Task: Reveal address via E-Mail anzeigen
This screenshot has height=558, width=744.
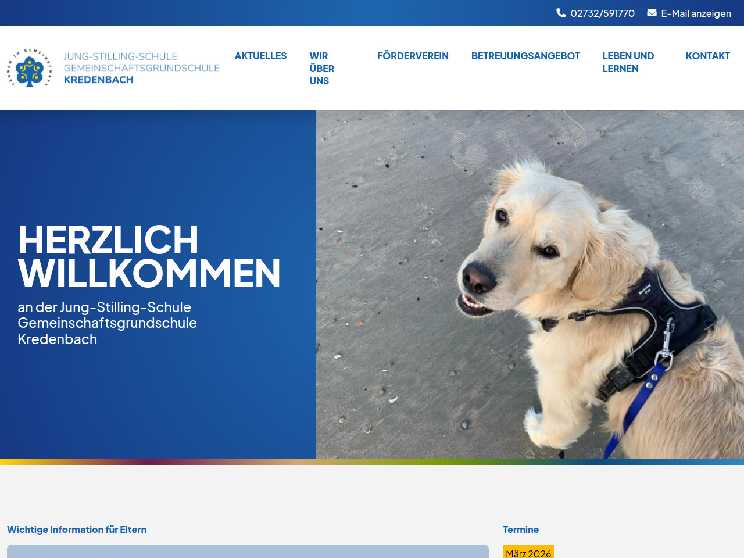Action: click(x=696, y=13)
